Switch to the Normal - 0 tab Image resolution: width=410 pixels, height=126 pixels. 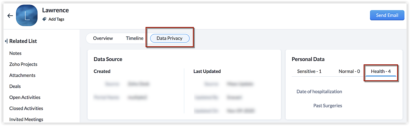(349, 71)
